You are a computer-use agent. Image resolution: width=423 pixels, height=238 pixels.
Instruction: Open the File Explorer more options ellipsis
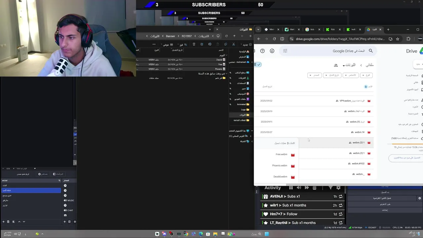tap(154, 44)
